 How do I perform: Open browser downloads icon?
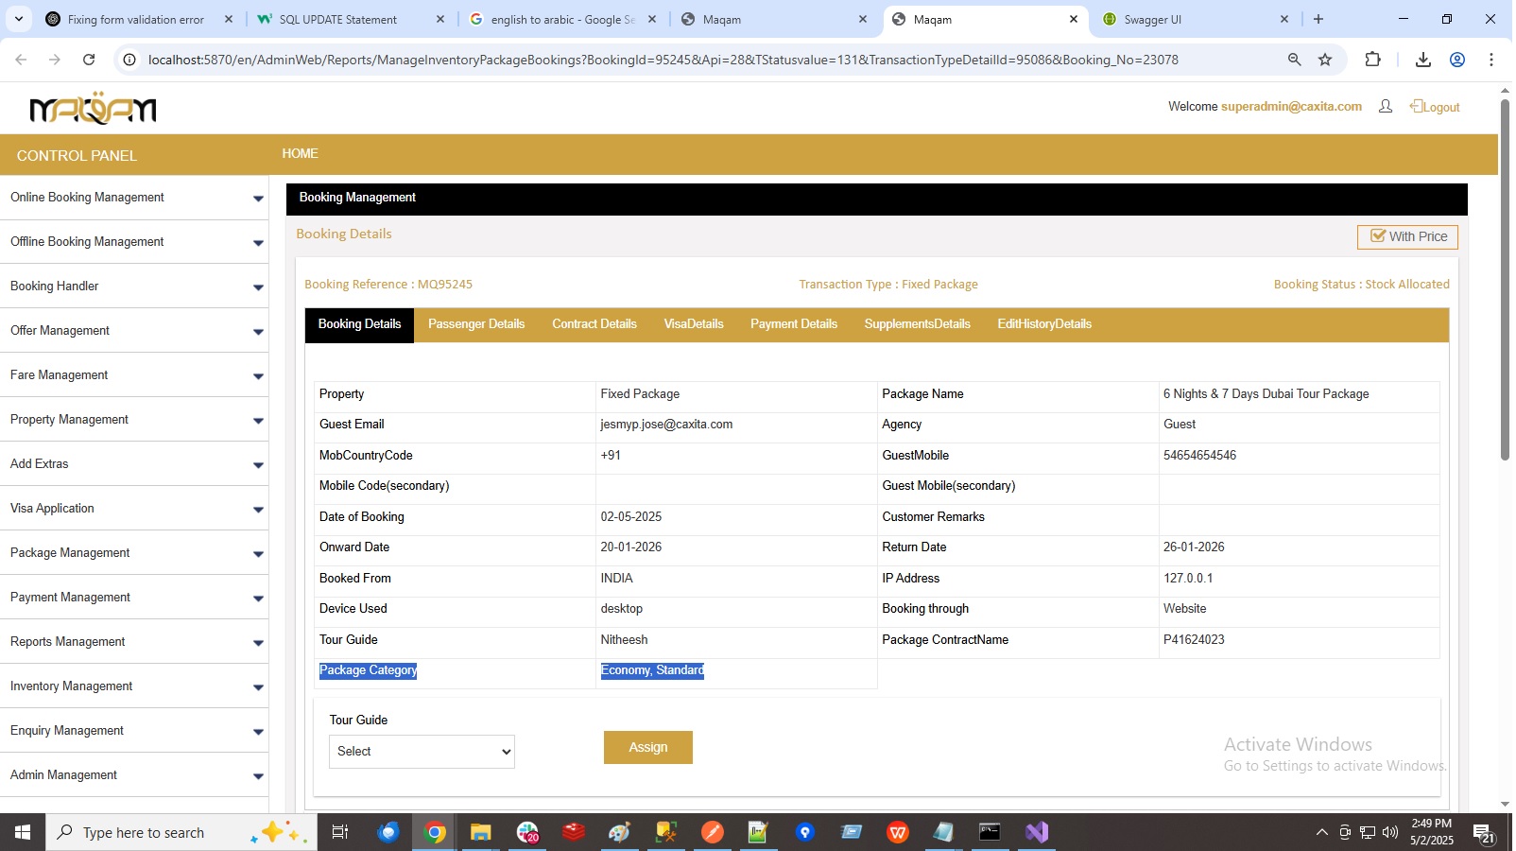(1422, 60)
